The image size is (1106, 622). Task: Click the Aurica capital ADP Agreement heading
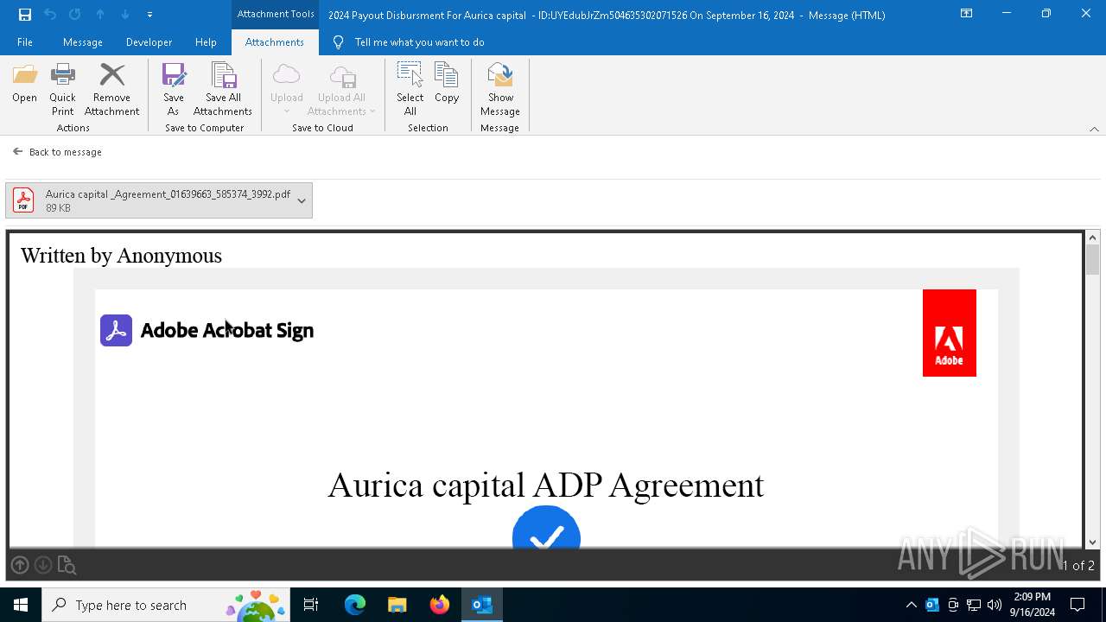pyautogui.click(x=546, y=485)
